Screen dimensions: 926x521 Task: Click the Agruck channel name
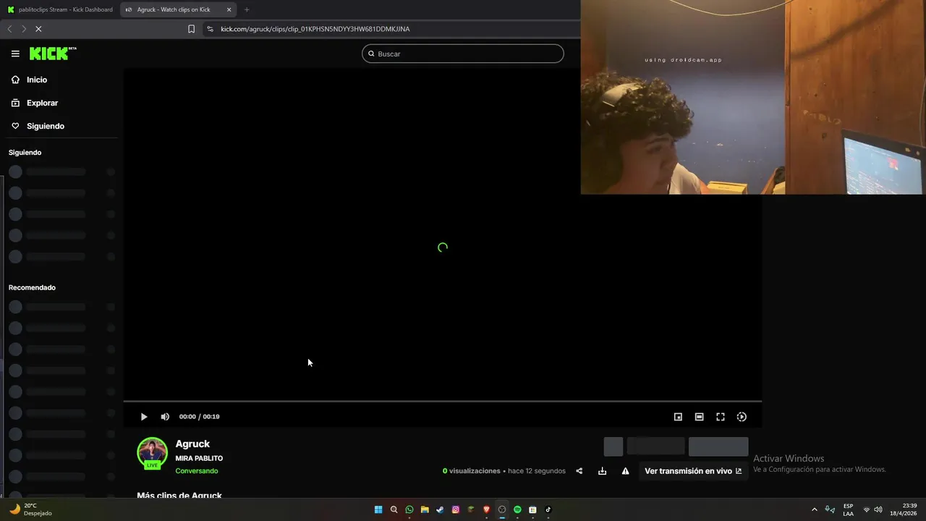tap(192, 444)
